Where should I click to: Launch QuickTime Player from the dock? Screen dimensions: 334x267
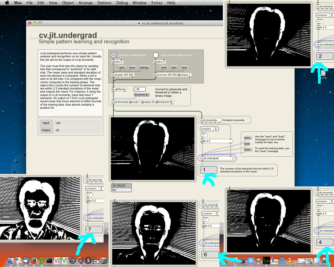tap(282, 260)
